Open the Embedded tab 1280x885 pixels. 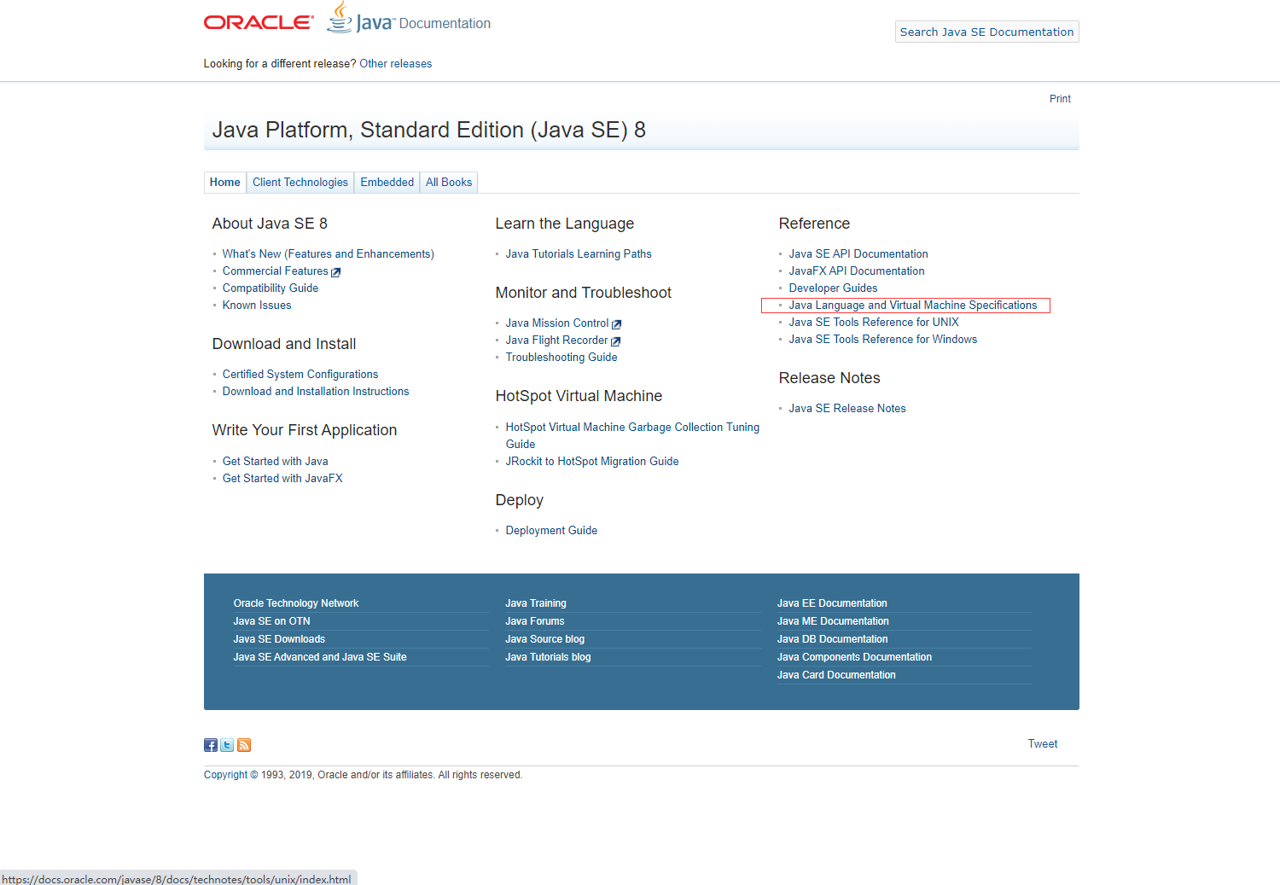(x=387, y=183)
